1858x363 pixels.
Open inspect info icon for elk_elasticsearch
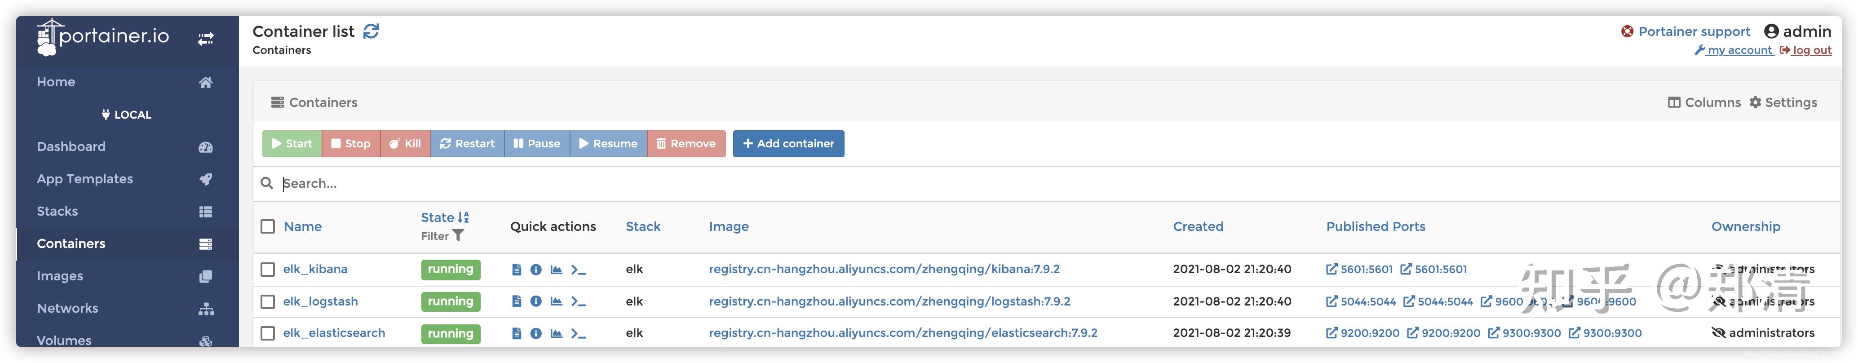(x=536, y=333)
